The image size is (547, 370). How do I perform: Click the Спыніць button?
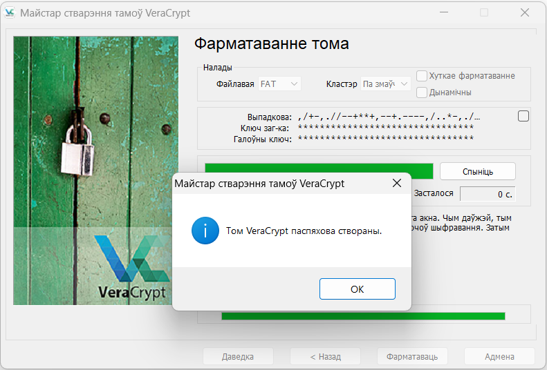478,171
